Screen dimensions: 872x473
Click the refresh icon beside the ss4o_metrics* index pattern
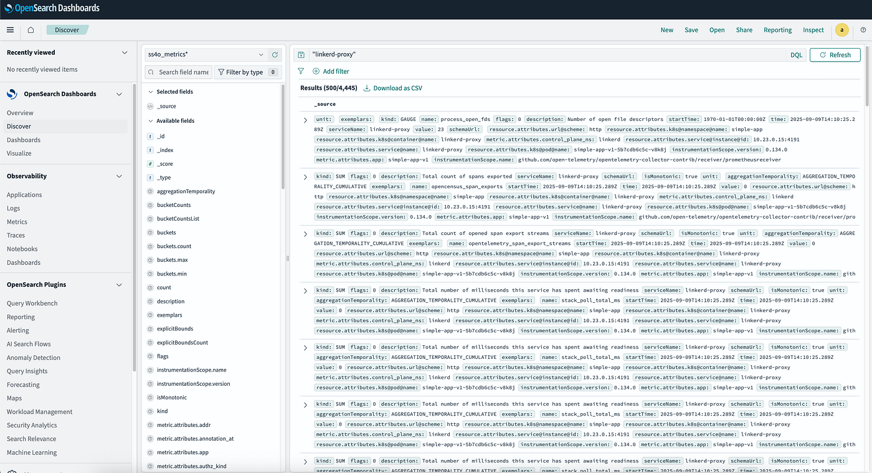[x=275, y=55]
